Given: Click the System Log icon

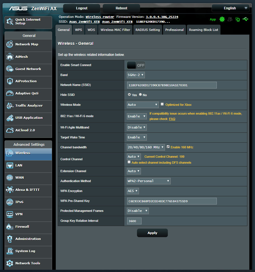Looking at the screenshot, I should point(10,251).
